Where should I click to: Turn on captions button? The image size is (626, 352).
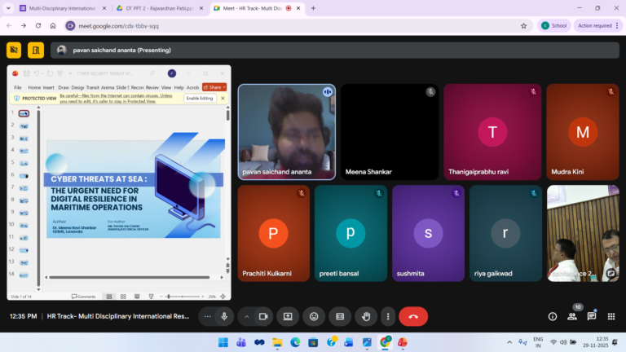click(340, 316)
